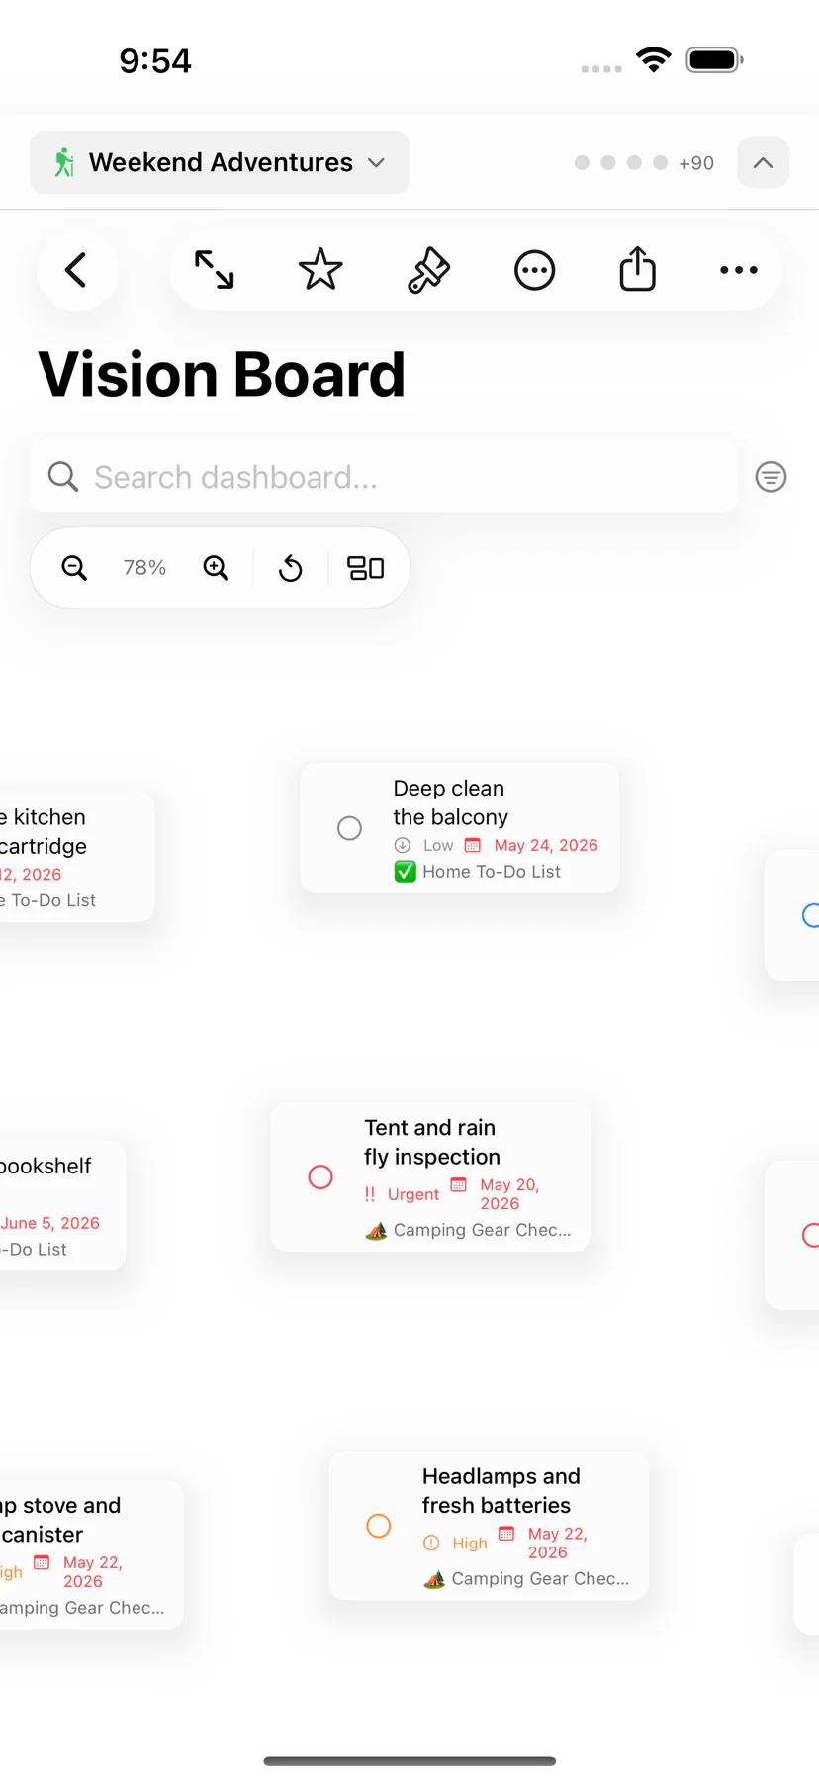Open the filter icon beside search

[772, 477]
